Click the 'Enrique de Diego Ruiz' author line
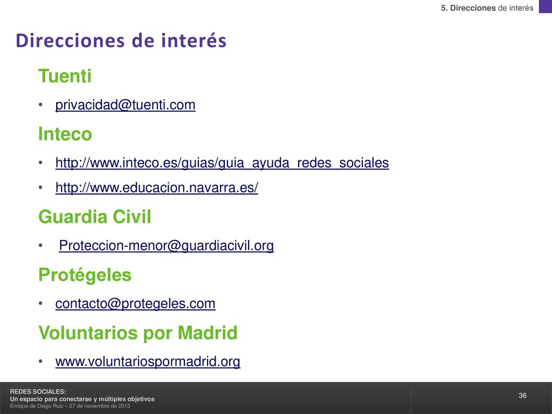 [x=70, y=406]
